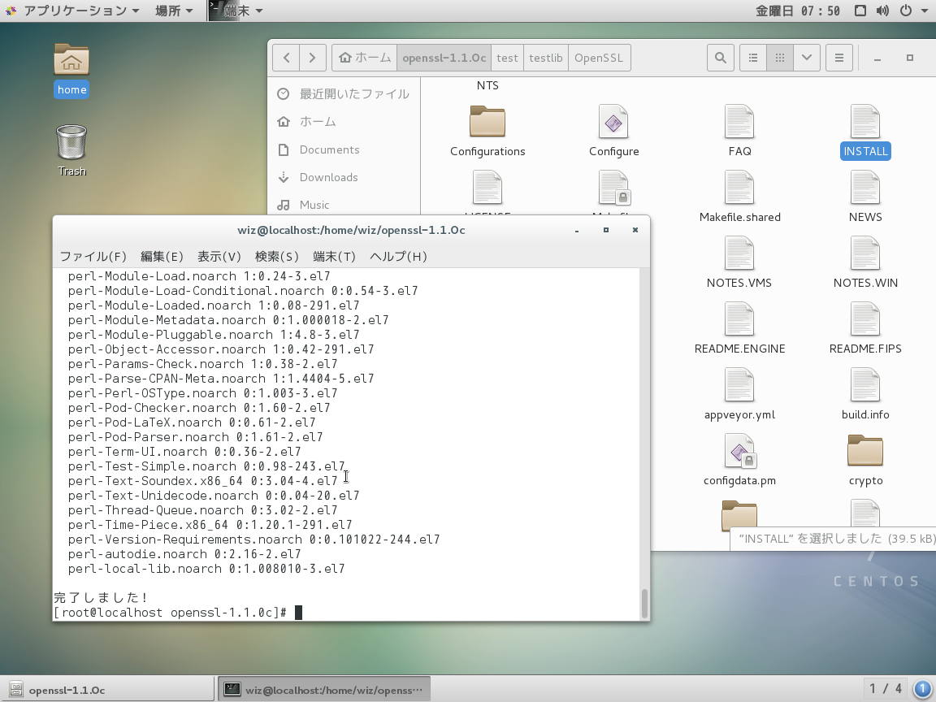Click testlib path bar segment
Image resolution: width=936 pixels, height=702 pixels.
[x=546, y=58]
